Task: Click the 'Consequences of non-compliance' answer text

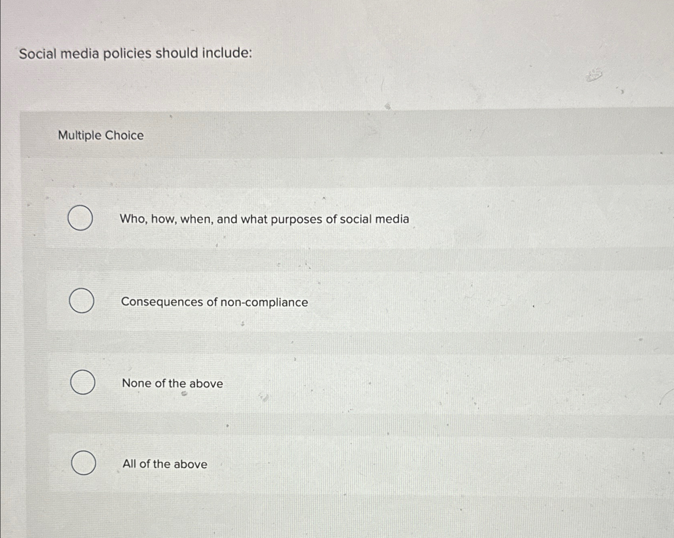Action: point(214,302)
